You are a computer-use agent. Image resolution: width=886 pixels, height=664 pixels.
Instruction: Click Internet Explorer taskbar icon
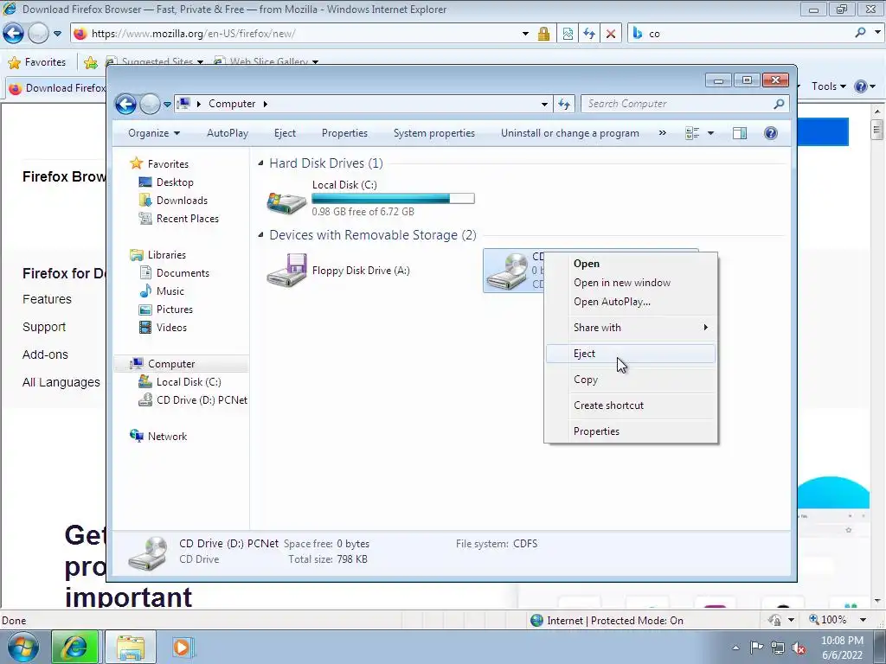point(74,647)
